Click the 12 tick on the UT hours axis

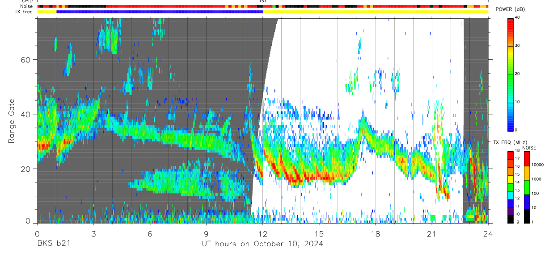[x=262, y=233]
